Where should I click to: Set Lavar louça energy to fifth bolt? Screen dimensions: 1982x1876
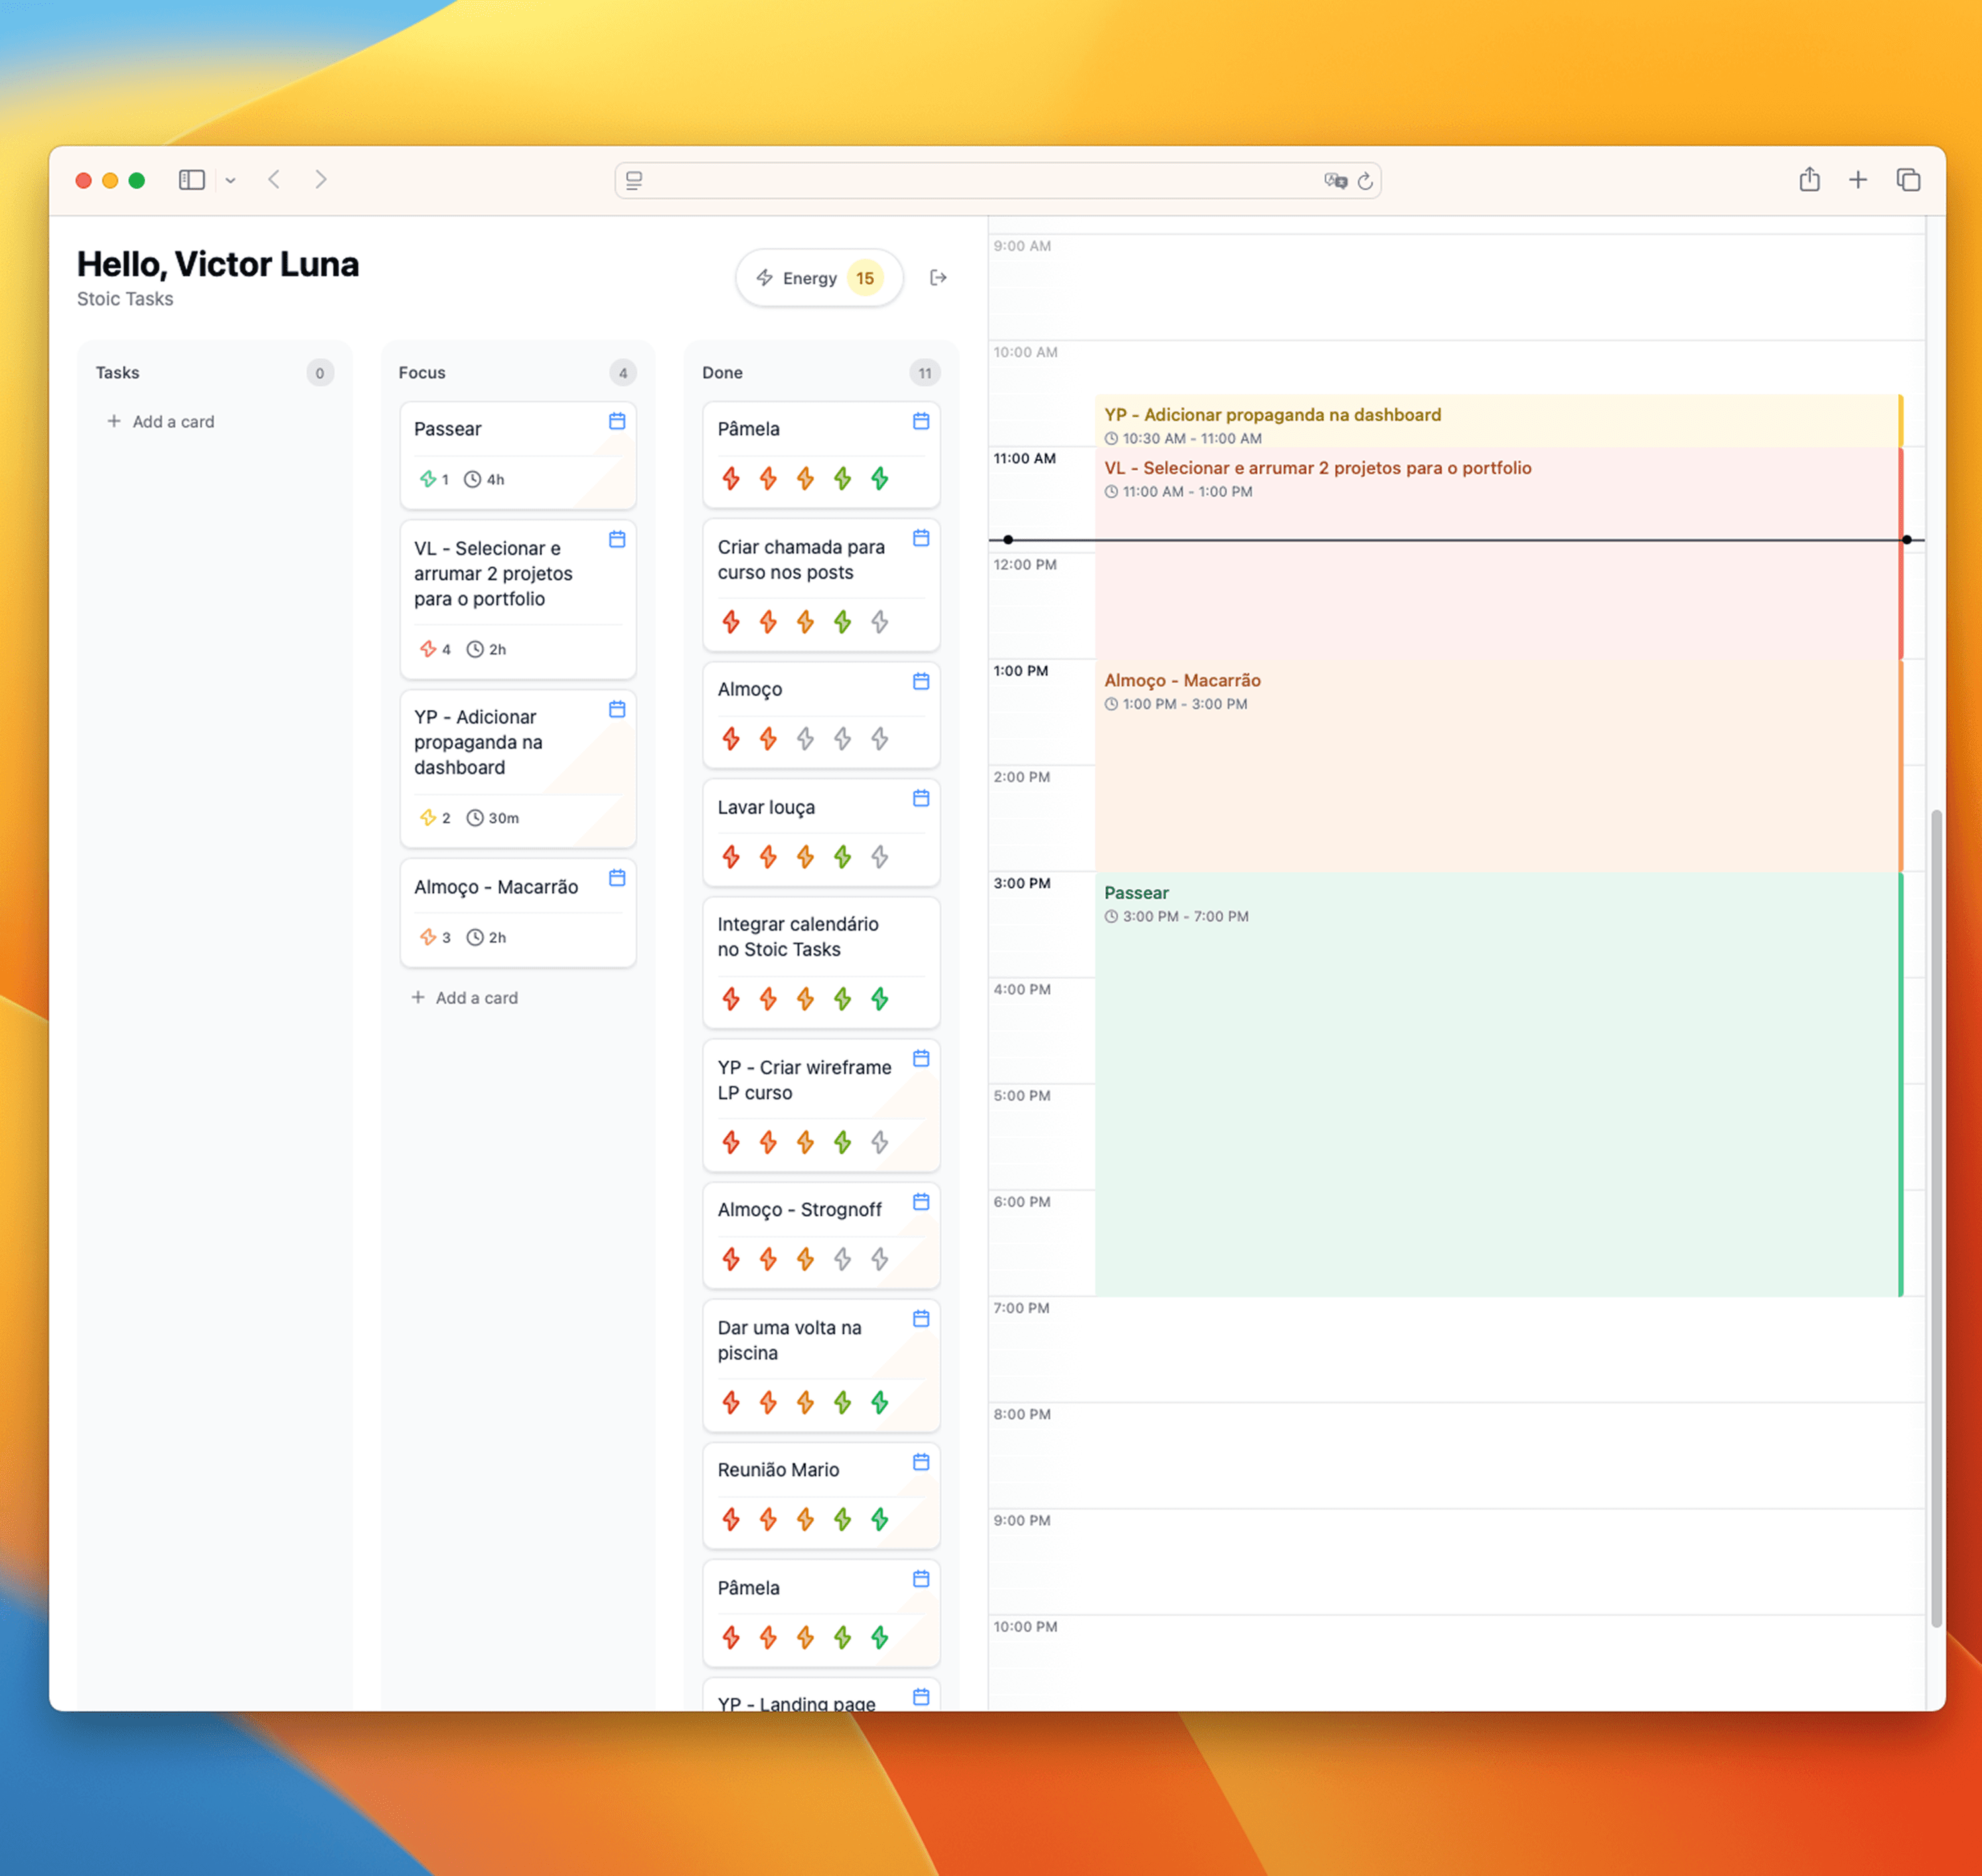[879, 857]
